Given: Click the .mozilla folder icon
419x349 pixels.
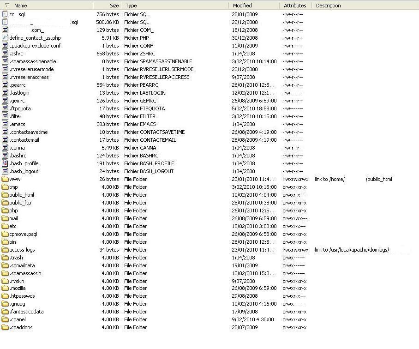Looking at the screenshot, I should pyautogui.click(x=5, y=288).
